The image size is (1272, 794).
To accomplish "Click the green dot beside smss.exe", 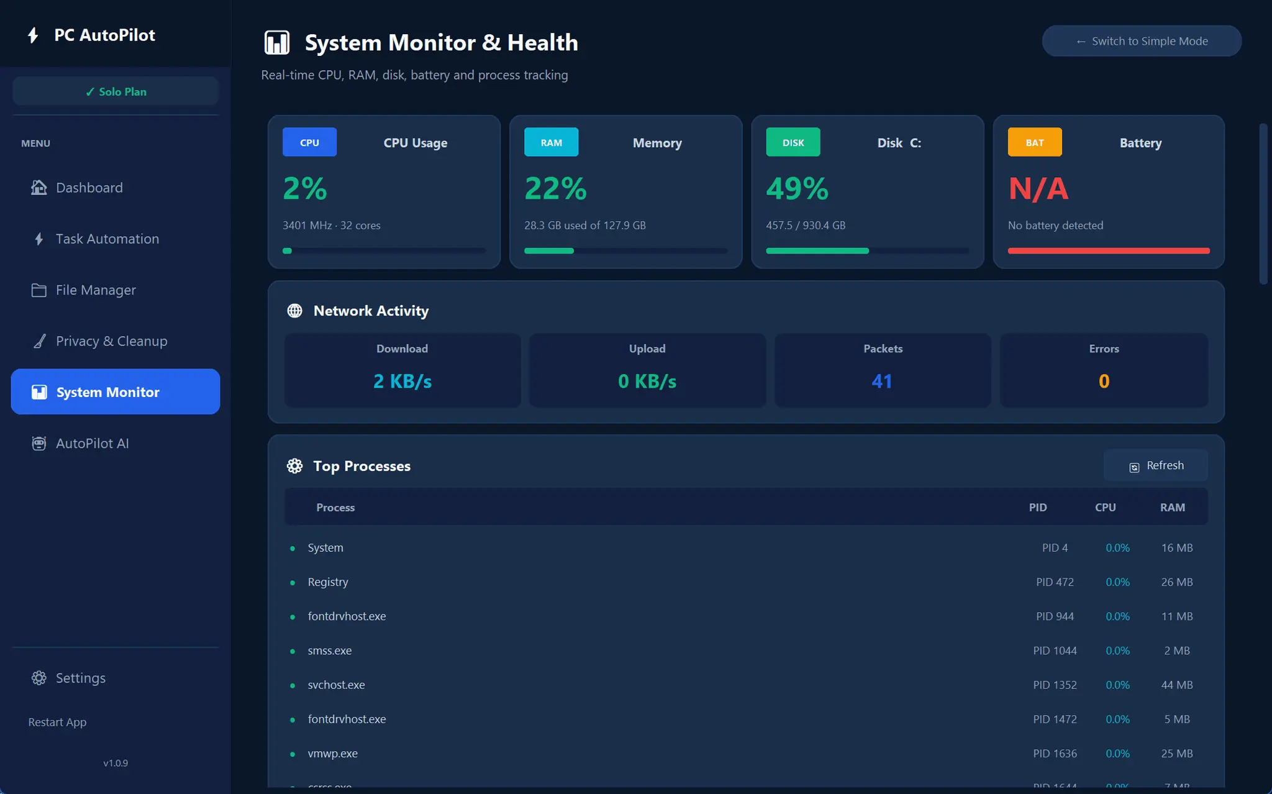I will pos(293,651).
